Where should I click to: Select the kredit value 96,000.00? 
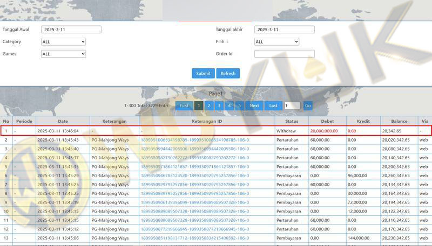(357, 175)
